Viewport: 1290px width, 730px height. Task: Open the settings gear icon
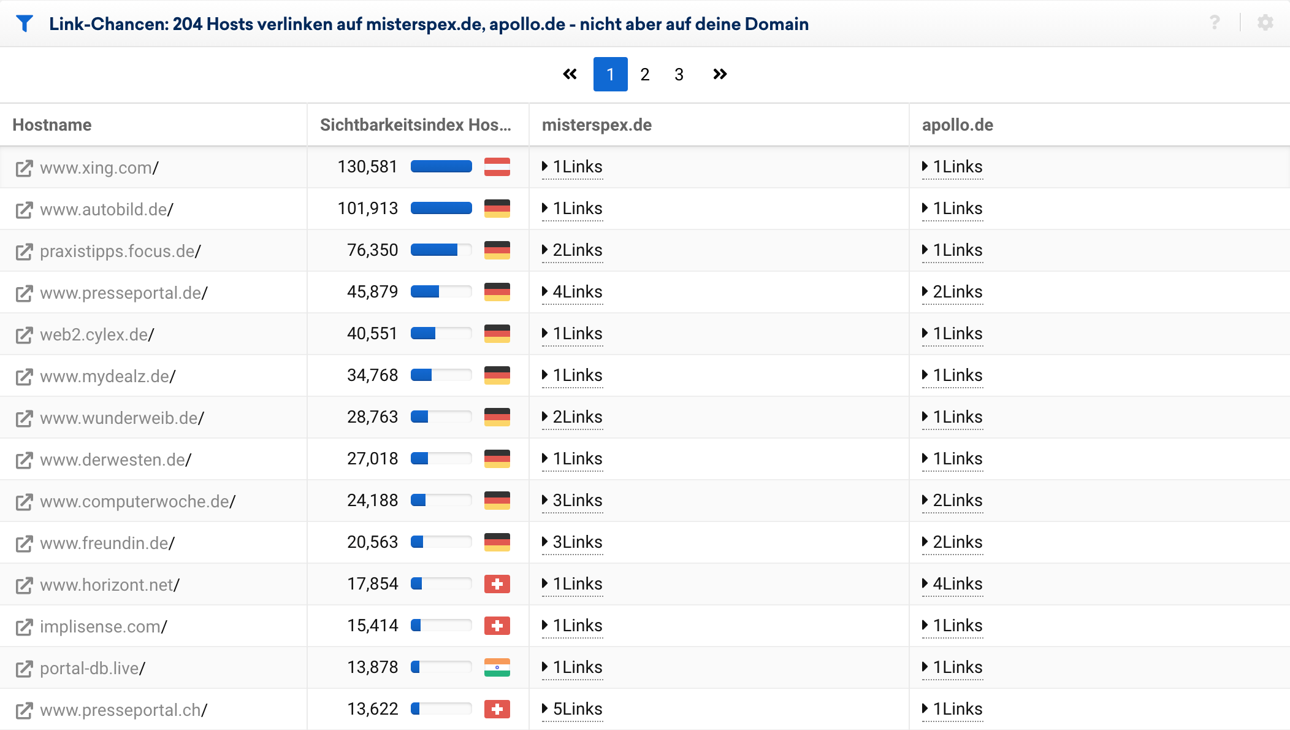(x=1265, y=23)
